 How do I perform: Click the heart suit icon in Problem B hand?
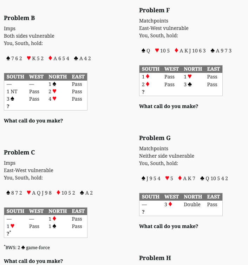[29, 58]
